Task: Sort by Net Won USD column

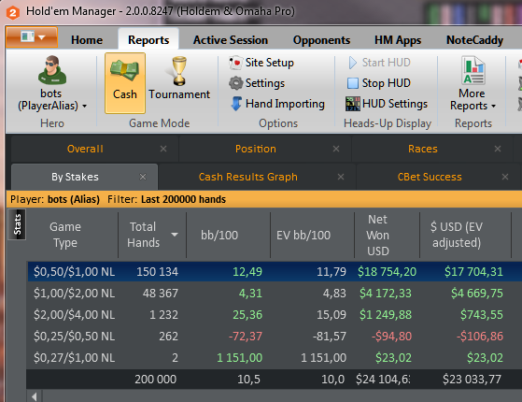Action: click(378, 235)
